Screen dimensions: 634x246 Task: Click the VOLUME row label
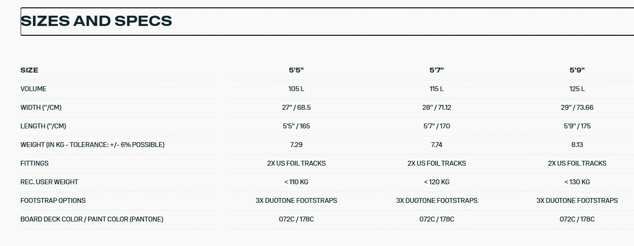[x=33, y=89]
